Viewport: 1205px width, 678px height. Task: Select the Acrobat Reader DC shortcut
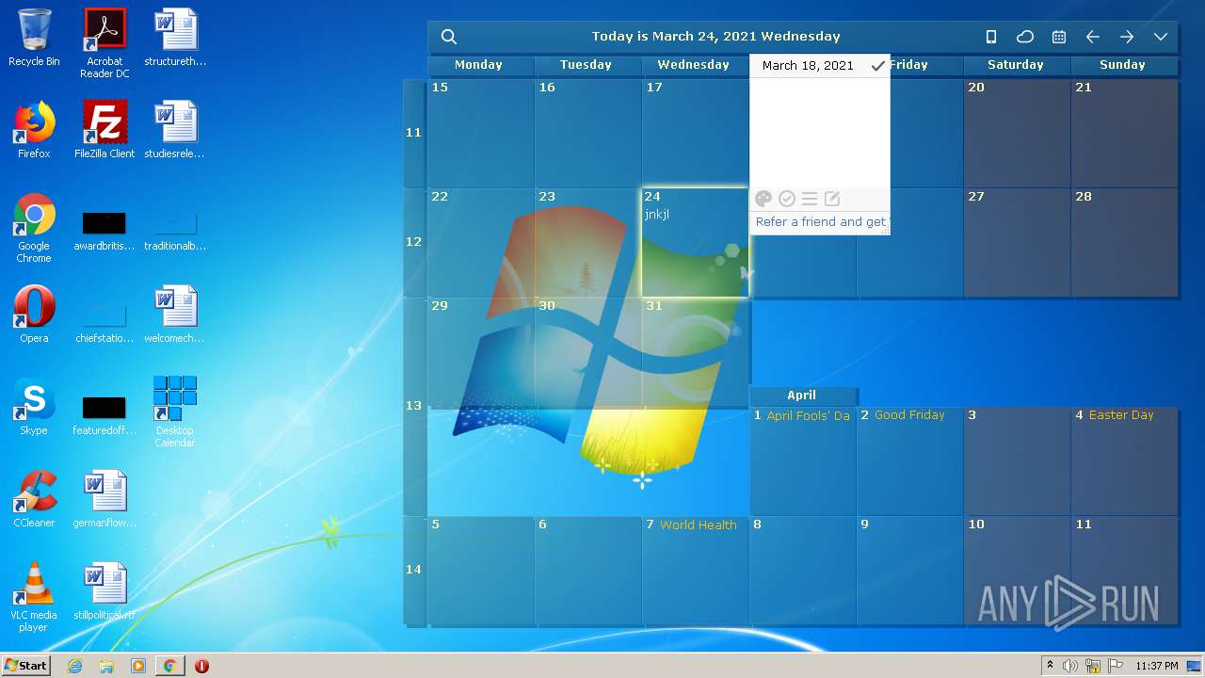(x=104, y=43)
